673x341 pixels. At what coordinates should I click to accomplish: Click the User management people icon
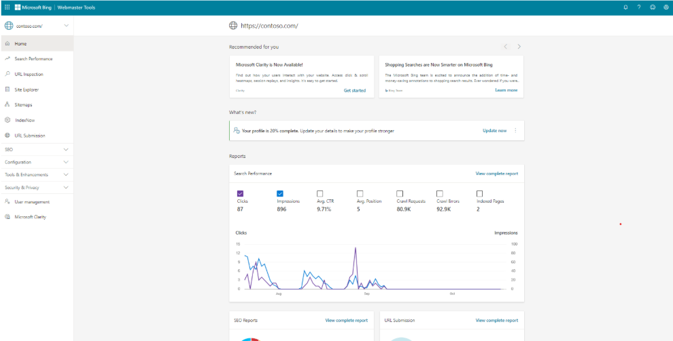tap(7, 201)
